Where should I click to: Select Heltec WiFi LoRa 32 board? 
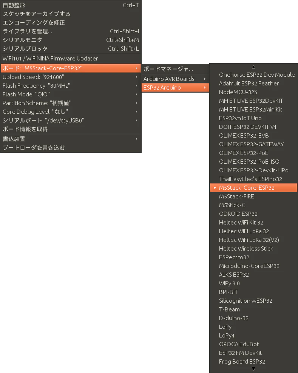point(253,231)
